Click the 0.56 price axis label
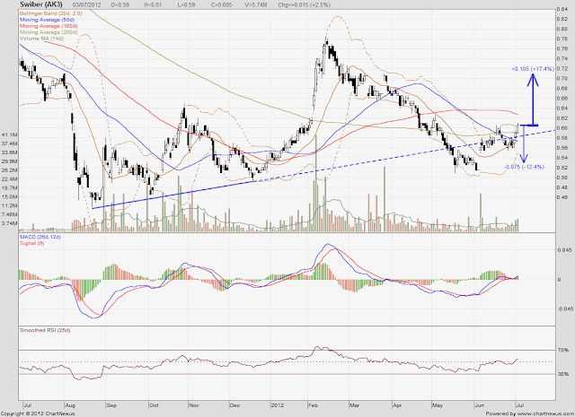The image size is (575, 417). 562,148
